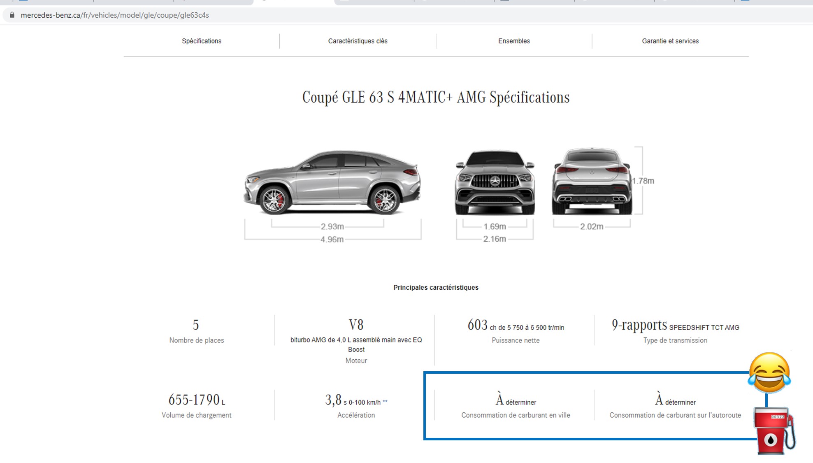Click the Nombre de places label
Screen dimensions: 813x463
(x=197, y=340)
